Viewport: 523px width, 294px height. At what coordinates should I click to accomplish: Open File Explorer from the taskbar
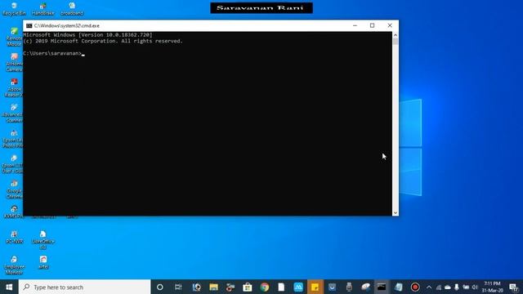[x=214, y=287]
